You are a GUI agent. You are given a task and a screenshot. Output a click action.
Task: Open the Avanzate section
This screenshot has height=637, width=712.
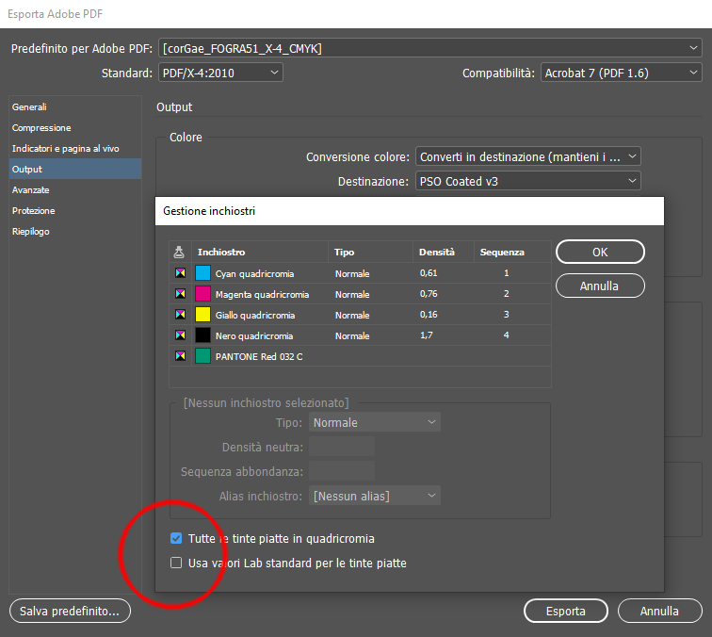coord(75,190)
